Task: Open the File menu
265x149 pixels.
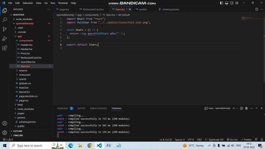Action: 10,3
